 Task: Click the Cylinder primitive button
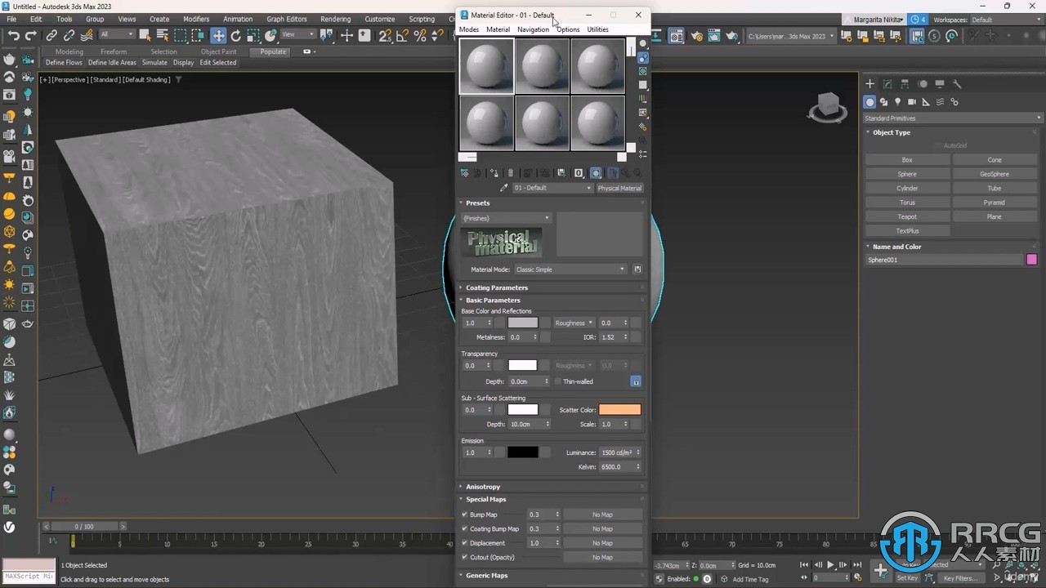(907, 188)
